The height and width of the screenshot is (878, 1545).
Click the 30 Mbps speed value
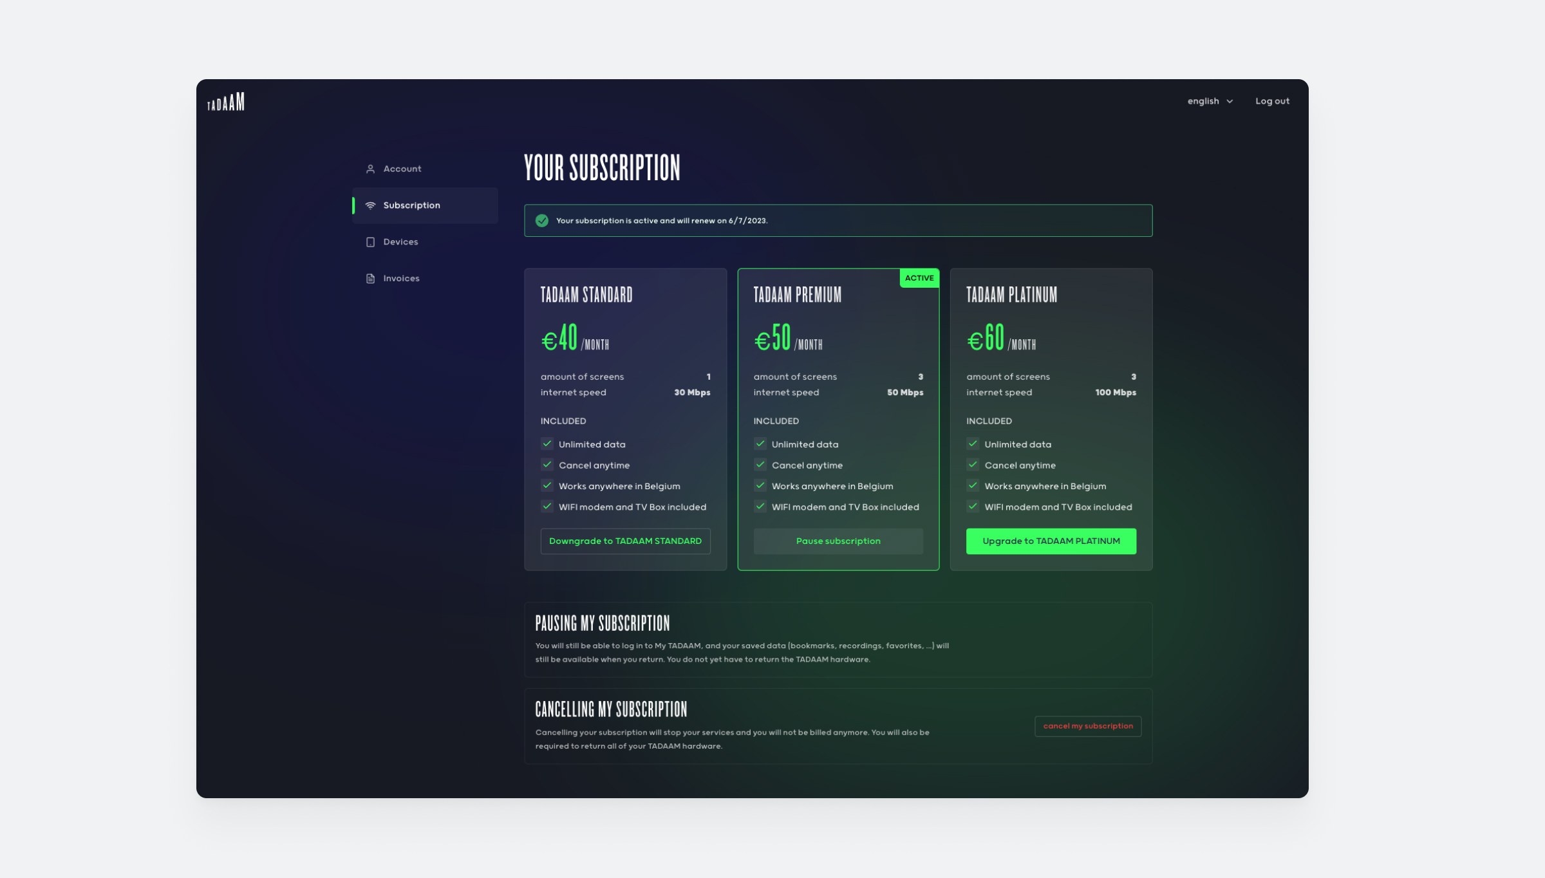point(692,393)
